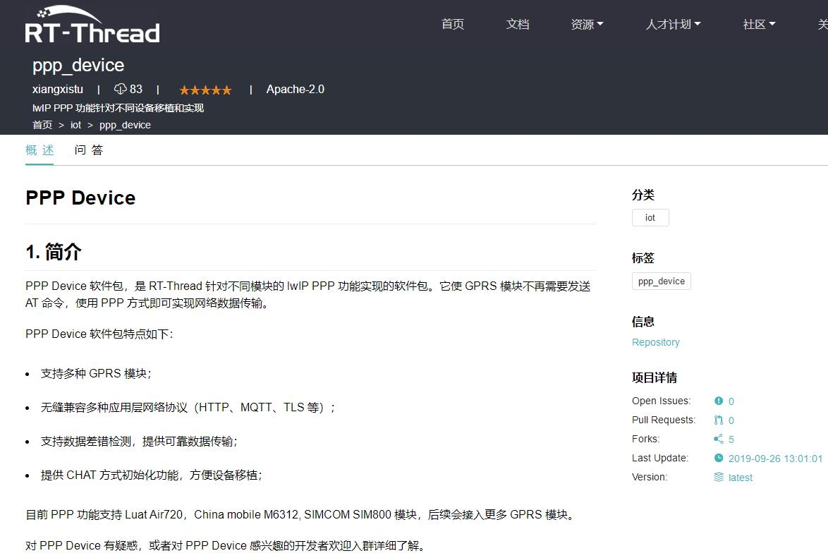Image resolution: width=828 pixels, height=558 pixels.
Task: Click the 标签 sidebar heading
Action: (x=643, y=258)
